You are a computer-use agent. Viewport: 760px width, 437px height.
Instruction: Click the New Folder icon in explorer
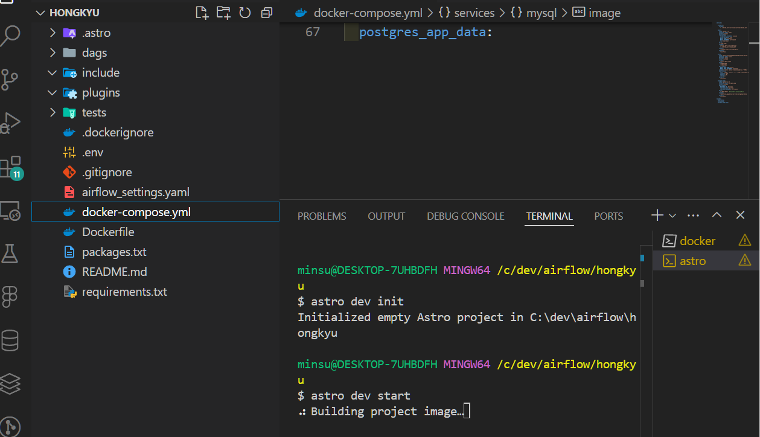(223, 13)
